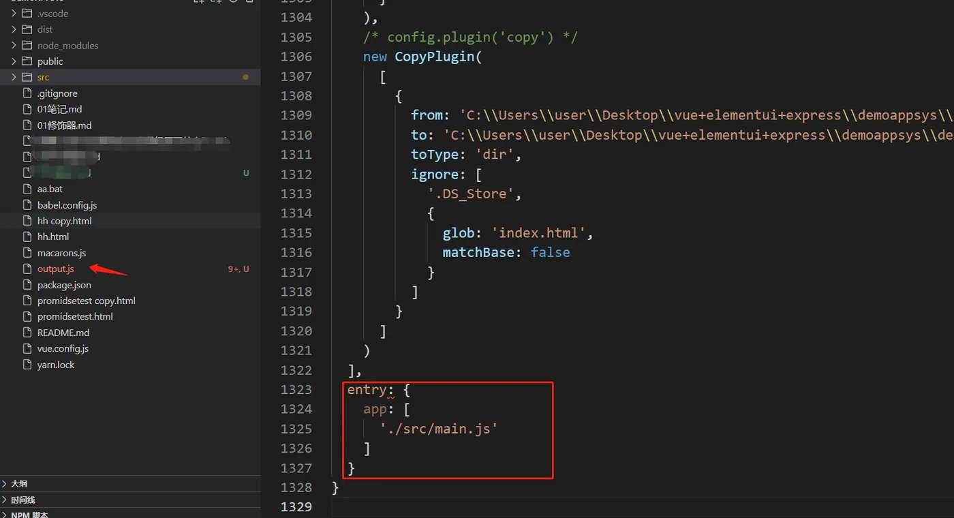Viewport: 954px width, 518px height.
Task: Click the 'ignore: [' code line
Action: point(446,174)
